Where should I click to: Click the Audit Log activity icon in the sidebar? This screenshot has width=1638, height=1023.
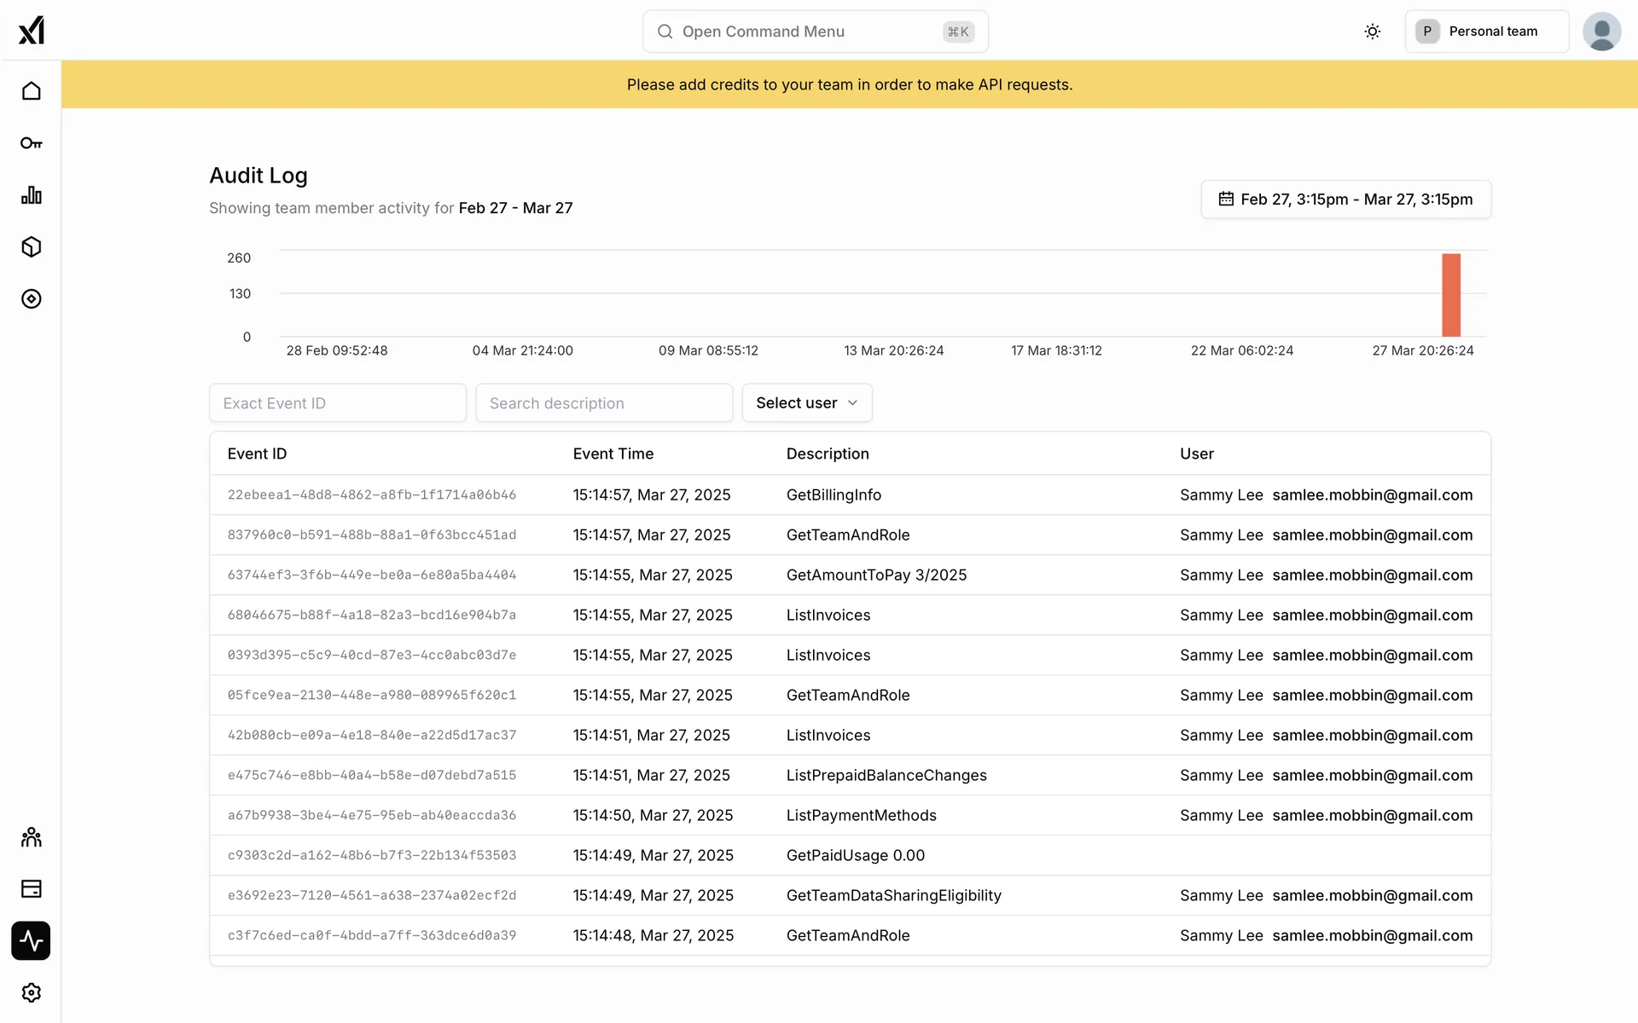pos(32,941)
